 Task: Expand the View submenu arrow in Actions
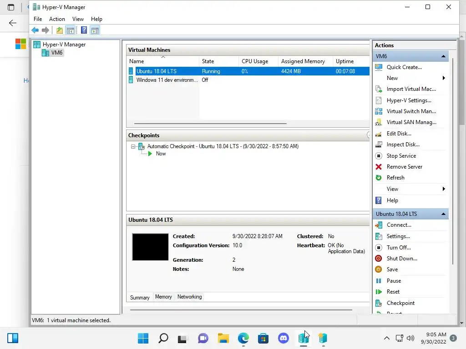pyautogui.click(x=444, y=189)
